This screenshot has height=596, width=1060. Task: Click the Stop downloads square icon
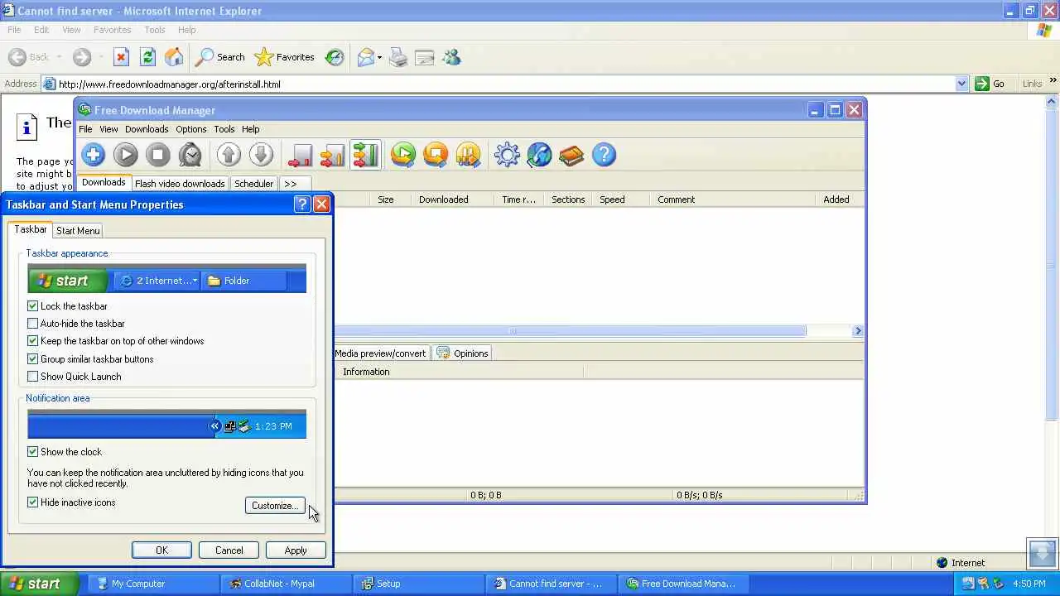(158, 155)
